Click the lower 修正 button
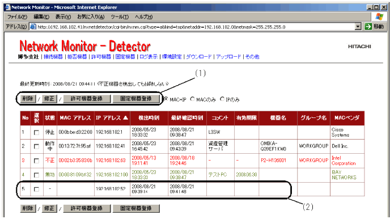Image resolution: width=390 pixels, height=219 pixels. [49, 208]
